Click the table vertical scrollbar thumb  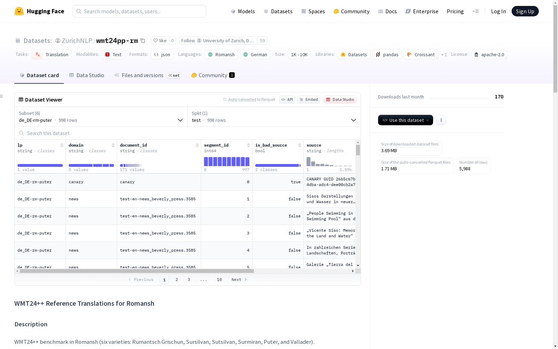[358, 150]
